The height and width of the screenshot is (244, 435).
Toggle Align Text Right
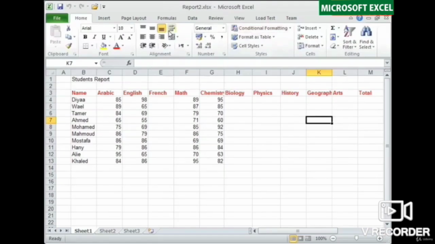(162, 37)
